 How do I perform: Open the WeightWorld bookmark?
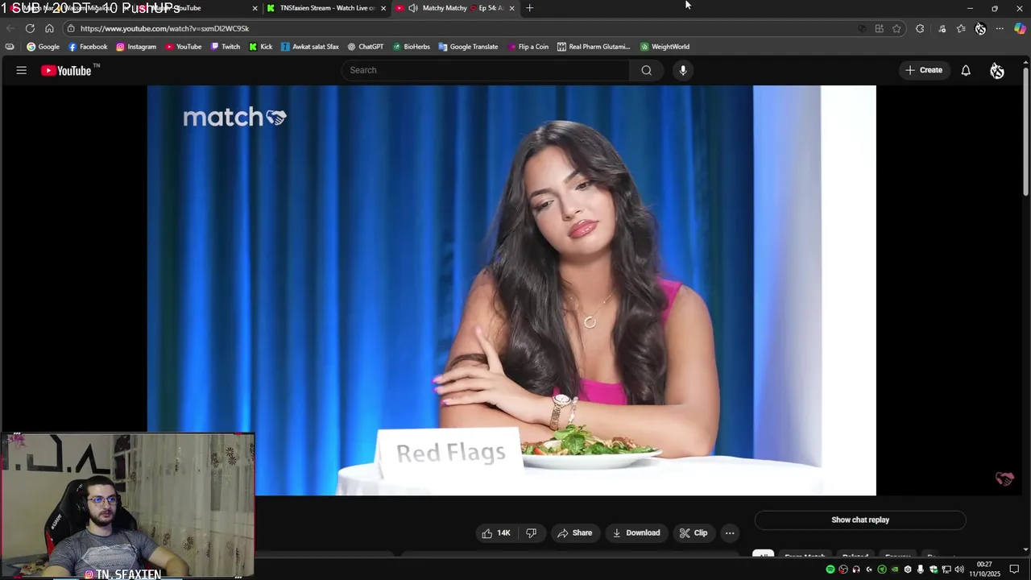(x=665, y=47)
